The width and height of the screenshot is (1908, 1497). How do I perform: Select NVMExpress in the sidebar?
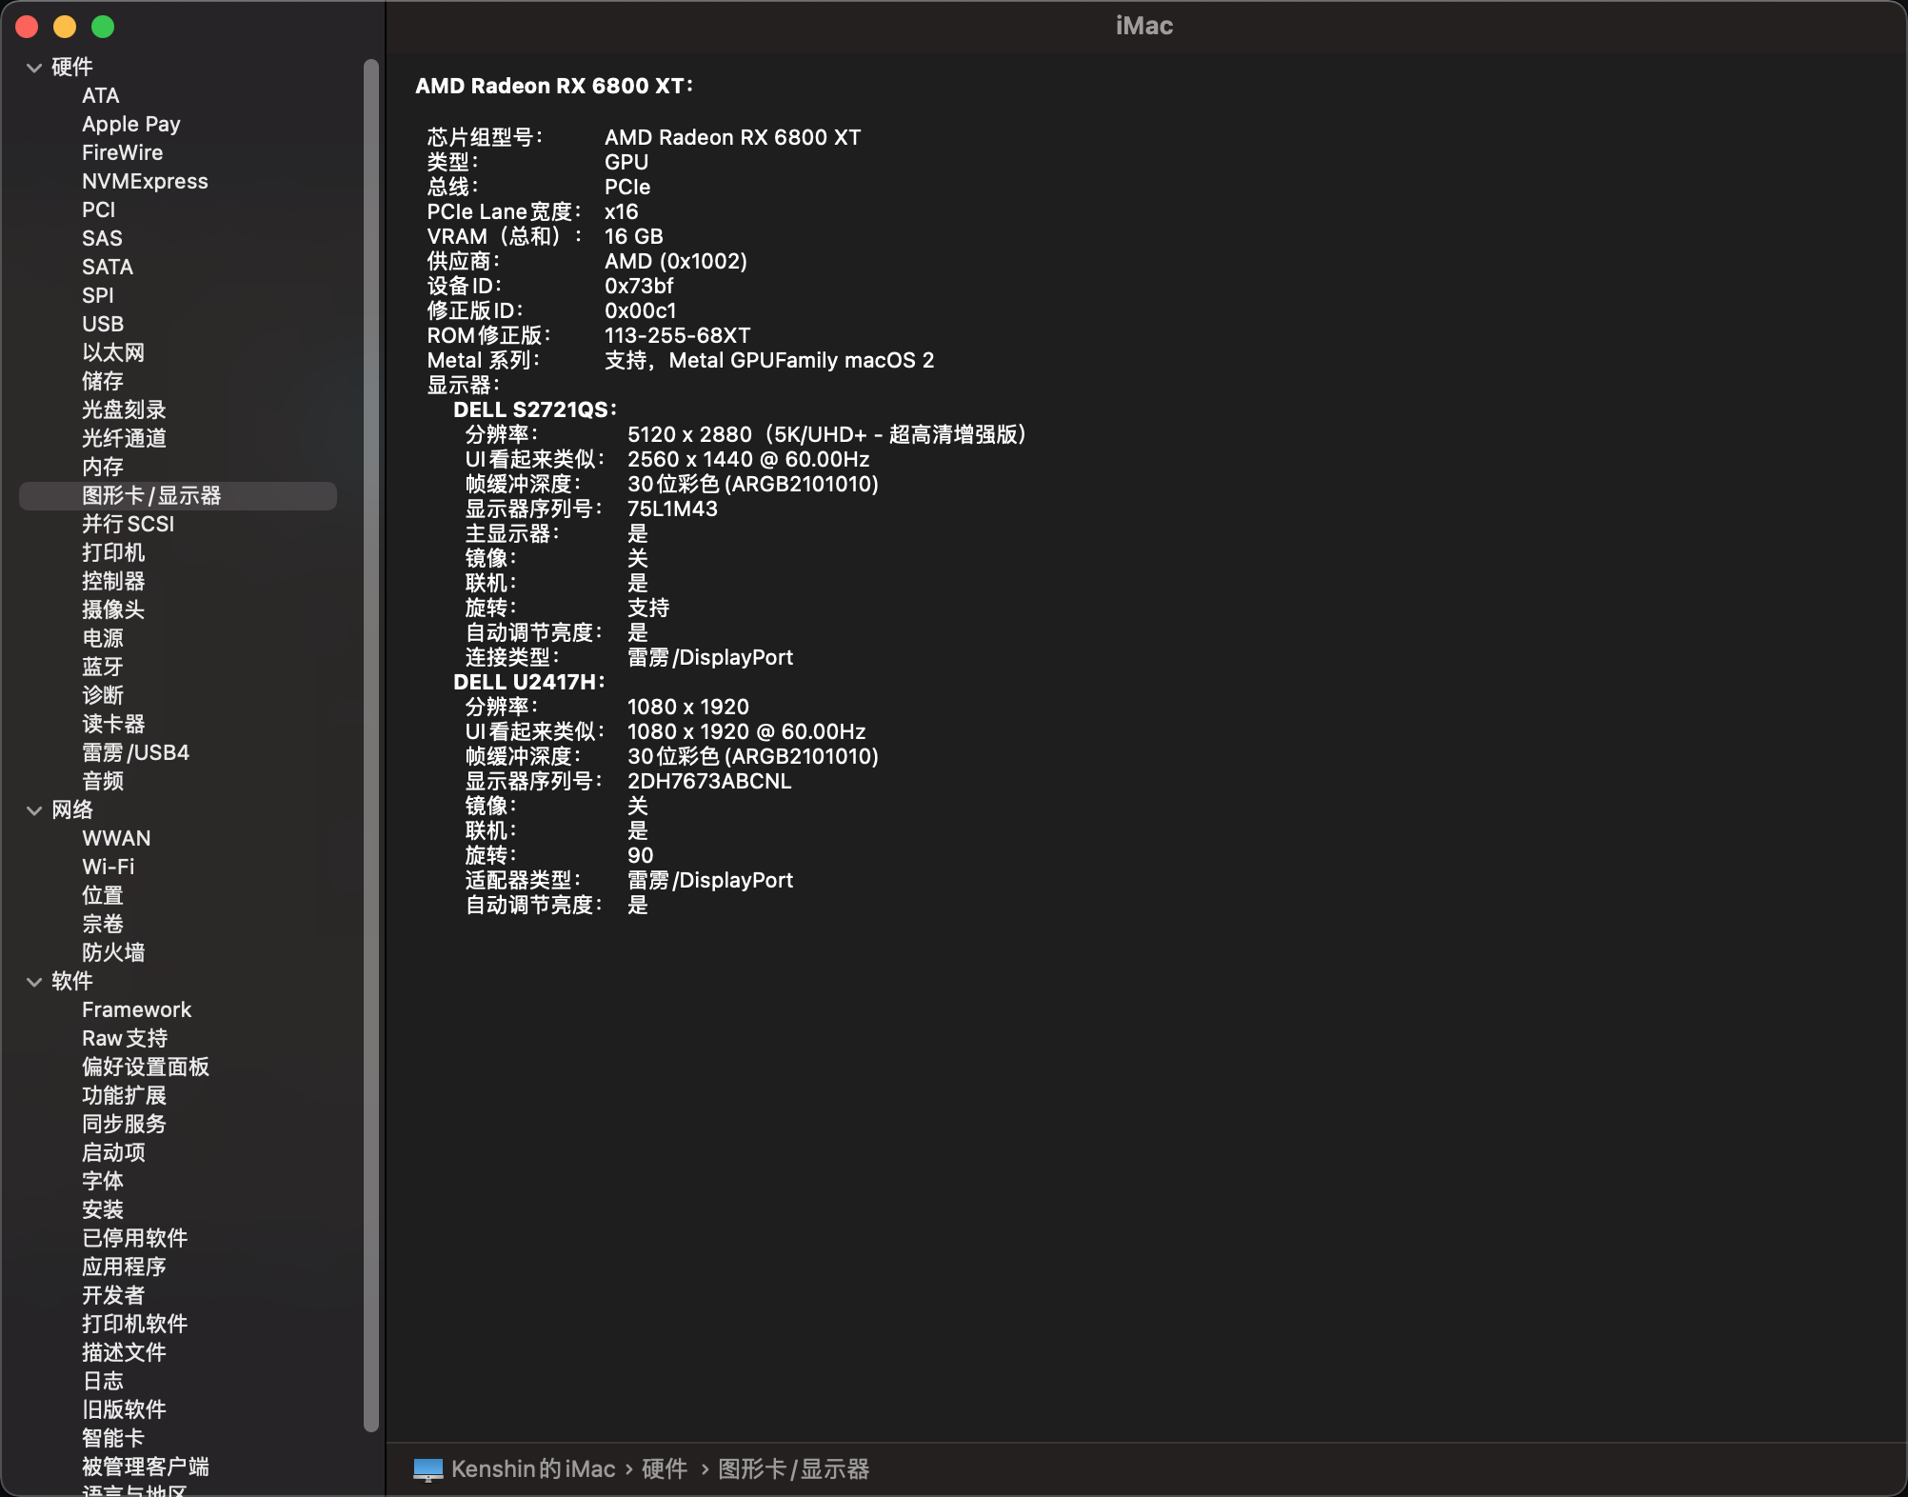[x=145, y=182]
